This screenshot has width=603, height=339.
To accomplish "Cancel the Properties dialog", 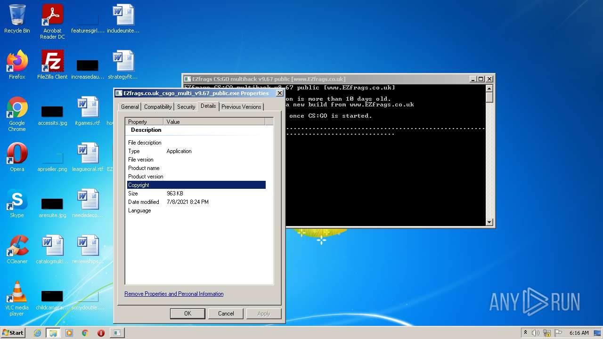I will 226,314.
